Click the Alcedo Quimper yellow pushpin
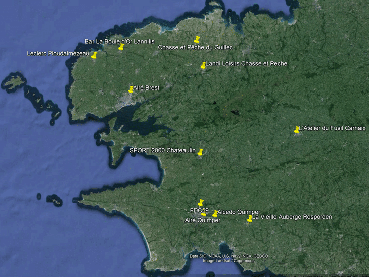The image size is (369, 277). click(x=215, y=213)
